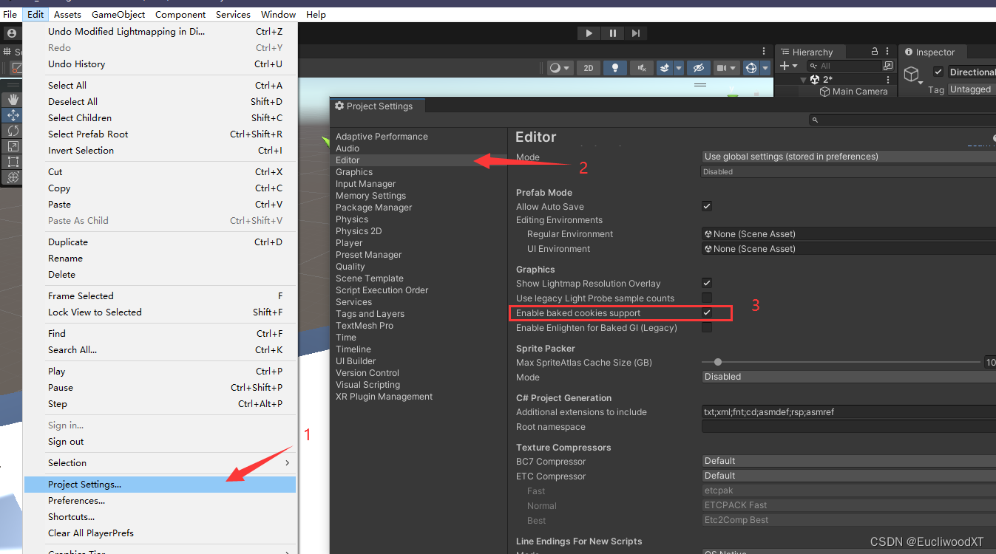Toggle Show Lightmap Resolution Overlay checkbox
Screen dimensions: 996x554
pyautogui.click(x=707, y=283)
